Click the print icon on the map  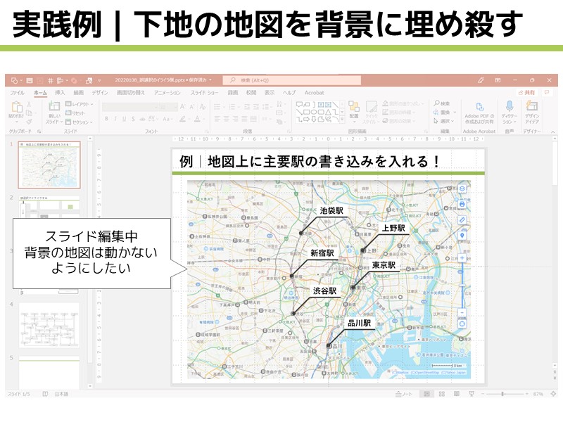pos(462,204)
